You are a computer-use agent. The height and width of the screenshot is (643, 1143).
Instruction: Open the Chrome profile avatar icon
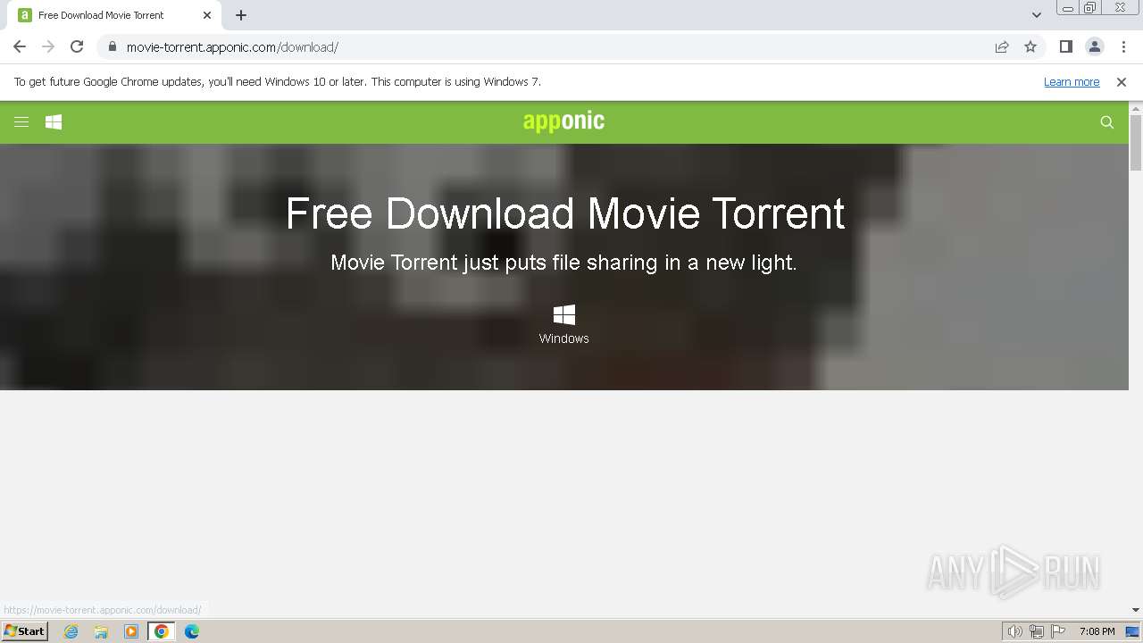pos(1094,46)
